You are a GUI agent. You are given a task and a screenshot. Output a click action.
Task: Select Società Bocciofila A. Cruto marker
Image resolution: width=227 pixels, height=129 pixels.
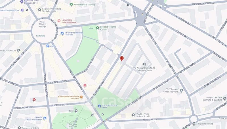[98, 28]
